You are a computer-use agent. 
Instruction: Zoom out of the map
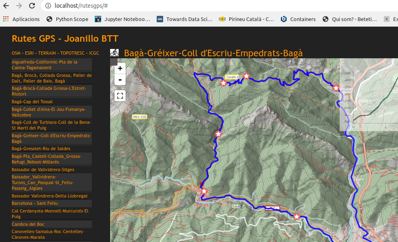(120, 80)
